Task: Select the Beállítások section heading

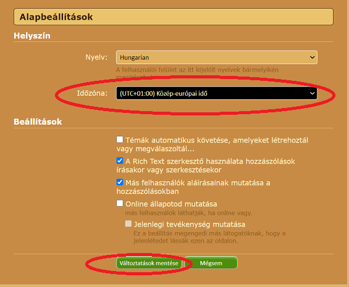Action: click(x=38, y=122)
